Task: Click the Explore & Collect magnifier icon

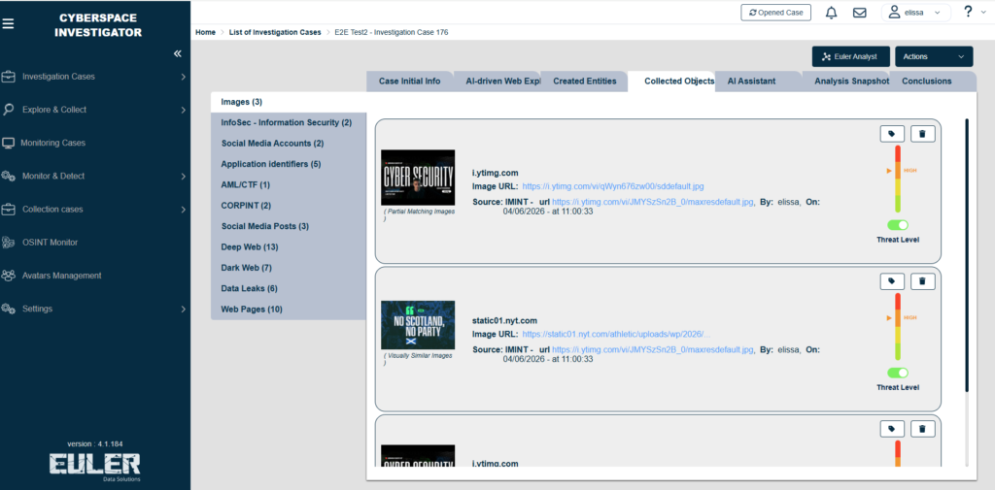Action: click(x=8, y=110)
